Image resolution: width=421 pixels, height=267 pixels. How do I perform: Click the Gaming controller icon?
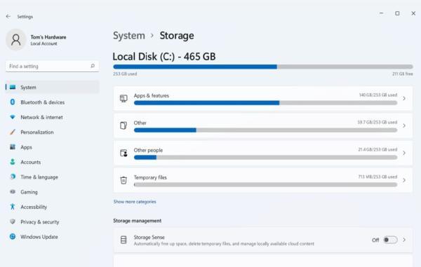point(13,192)
